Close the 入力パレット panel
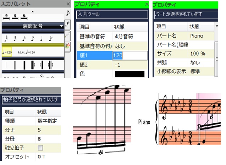Viewport: 226px width, 165px height. (x=68, y=4)
